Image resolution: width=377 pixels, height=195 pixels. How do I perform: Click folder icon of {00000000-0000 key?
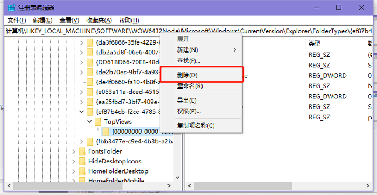click(106, 132)
